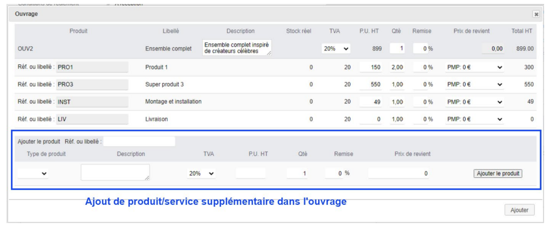Image resolution: width=550 pixels, height=229 pixels.
Task: Select the P.U. HT field showing 150
Action: tap(372, 67)
